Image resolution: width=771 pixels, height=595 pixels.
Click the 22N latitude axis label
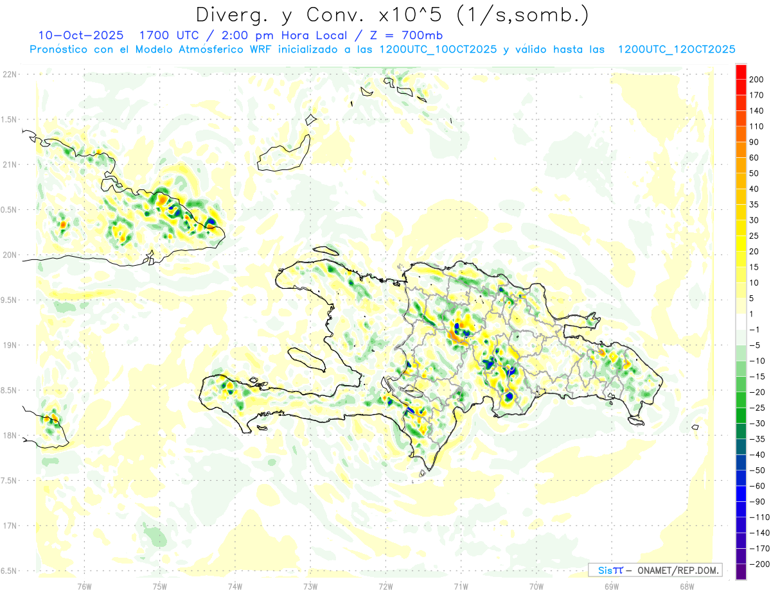tap(10, 74)
